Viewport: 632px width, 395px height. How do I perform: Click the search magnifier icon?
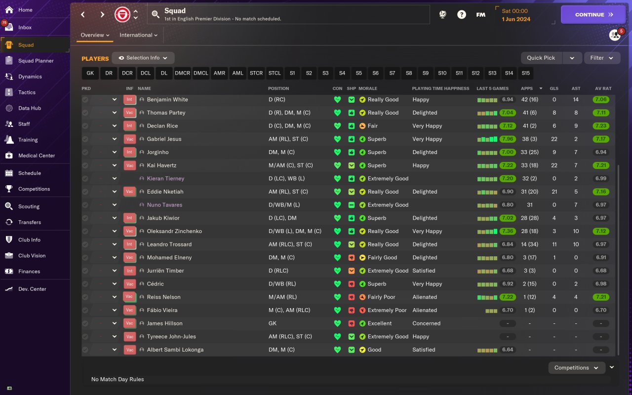[156, 14]
